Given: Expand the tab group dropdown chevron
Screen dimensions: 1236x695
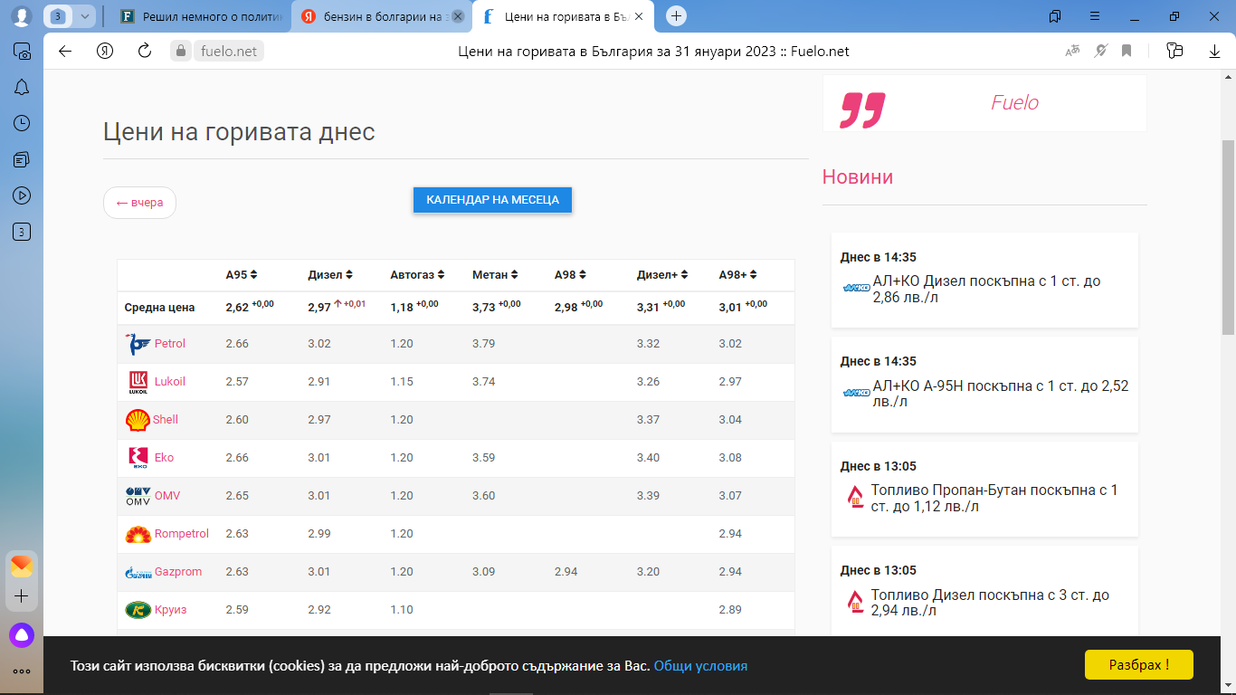Looking at the screenshot, I should point(85,16).
